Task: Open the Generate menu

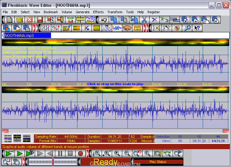Action: 83,12
